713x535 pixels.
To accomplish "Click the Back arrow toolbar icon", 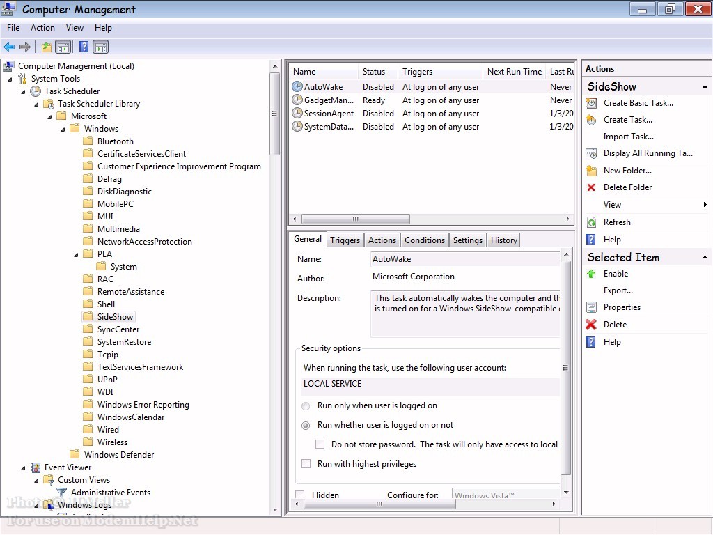I will pos(9,47).
